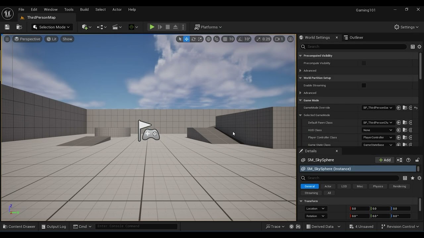Open the Output Log
Screen dimensions: 424x238
(x=54, y=226)
